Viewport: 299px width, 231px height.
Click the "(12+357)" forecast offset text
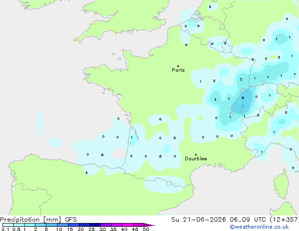[x=284, y=220]
